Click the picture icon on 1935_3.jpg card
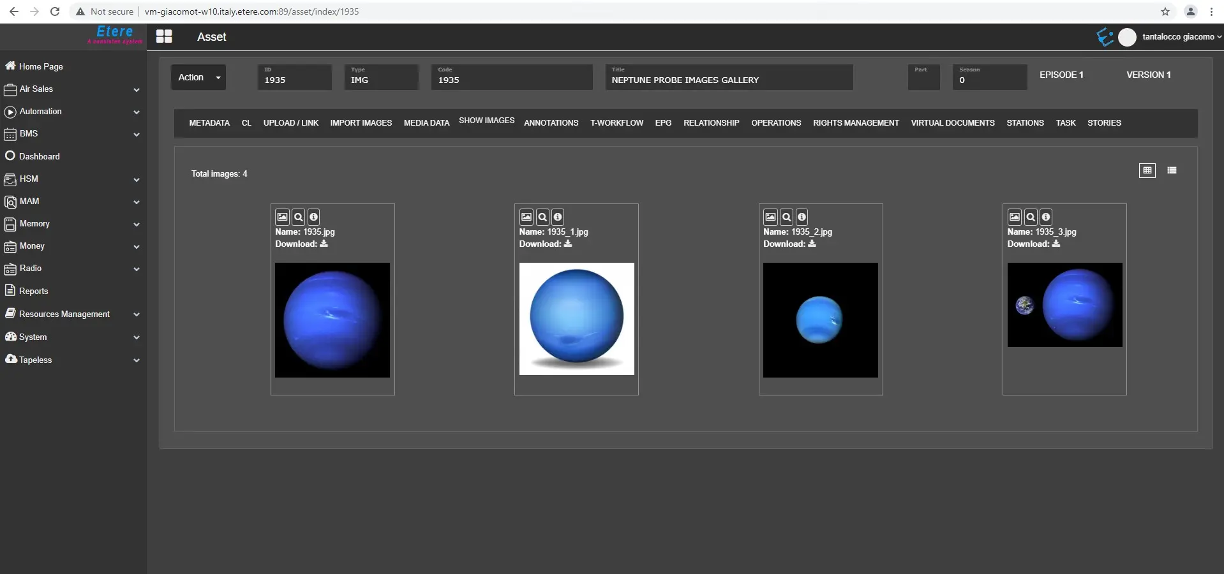Screen dimensions: 1224x574 (1015, 217)
